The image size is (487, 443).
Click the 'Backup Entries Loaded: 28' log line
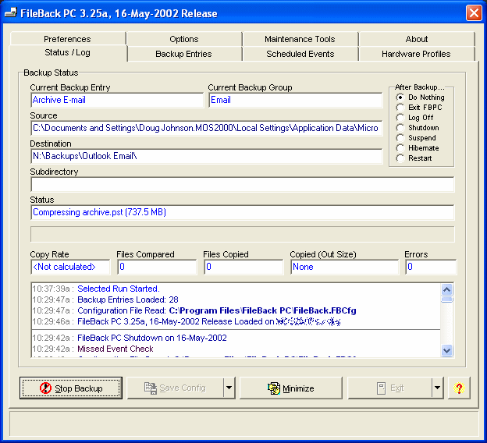(128, 299)
